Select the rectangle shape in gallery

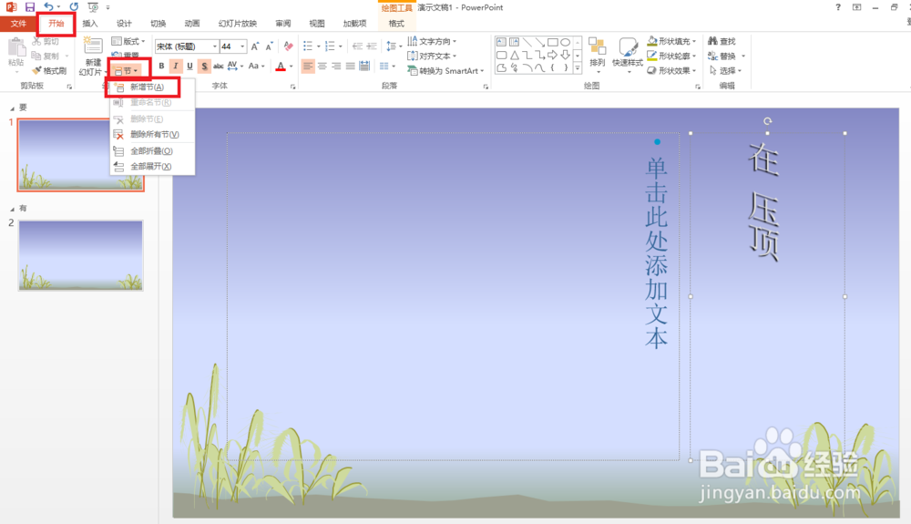553,42
